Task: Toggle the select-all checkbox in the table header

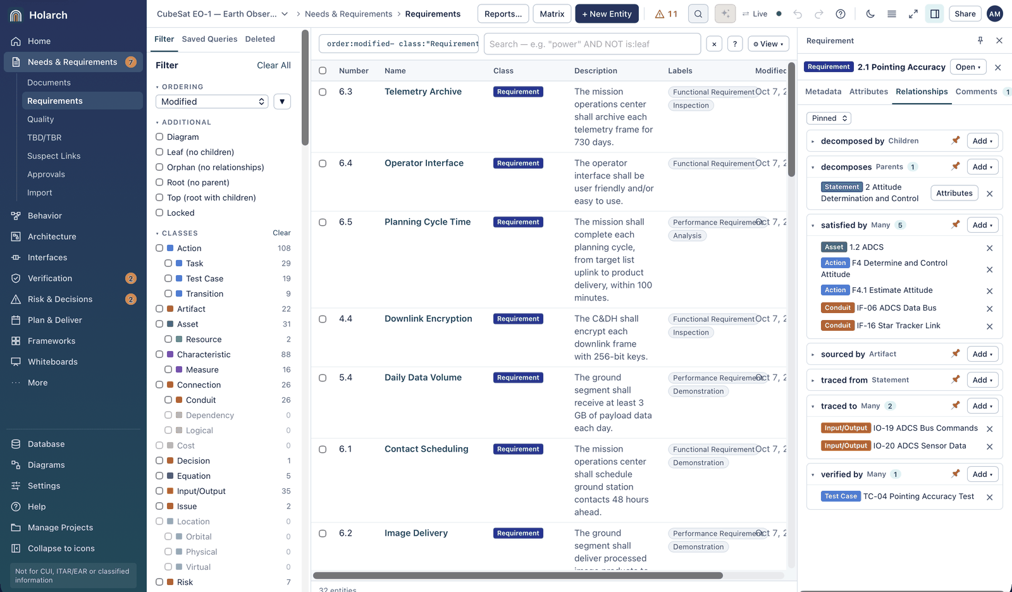Action: (x=323, y=71)
